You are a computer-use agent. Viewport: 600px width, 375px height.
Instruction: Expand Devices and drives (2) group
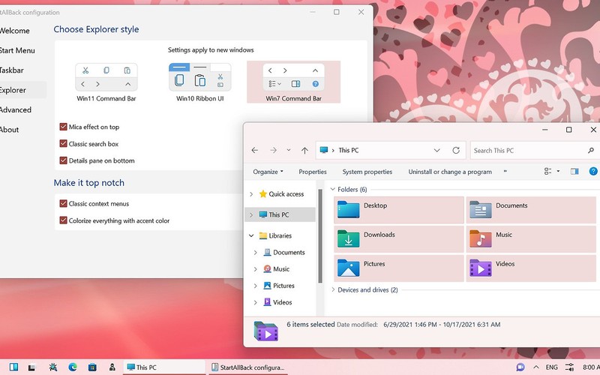click(333, 289)
